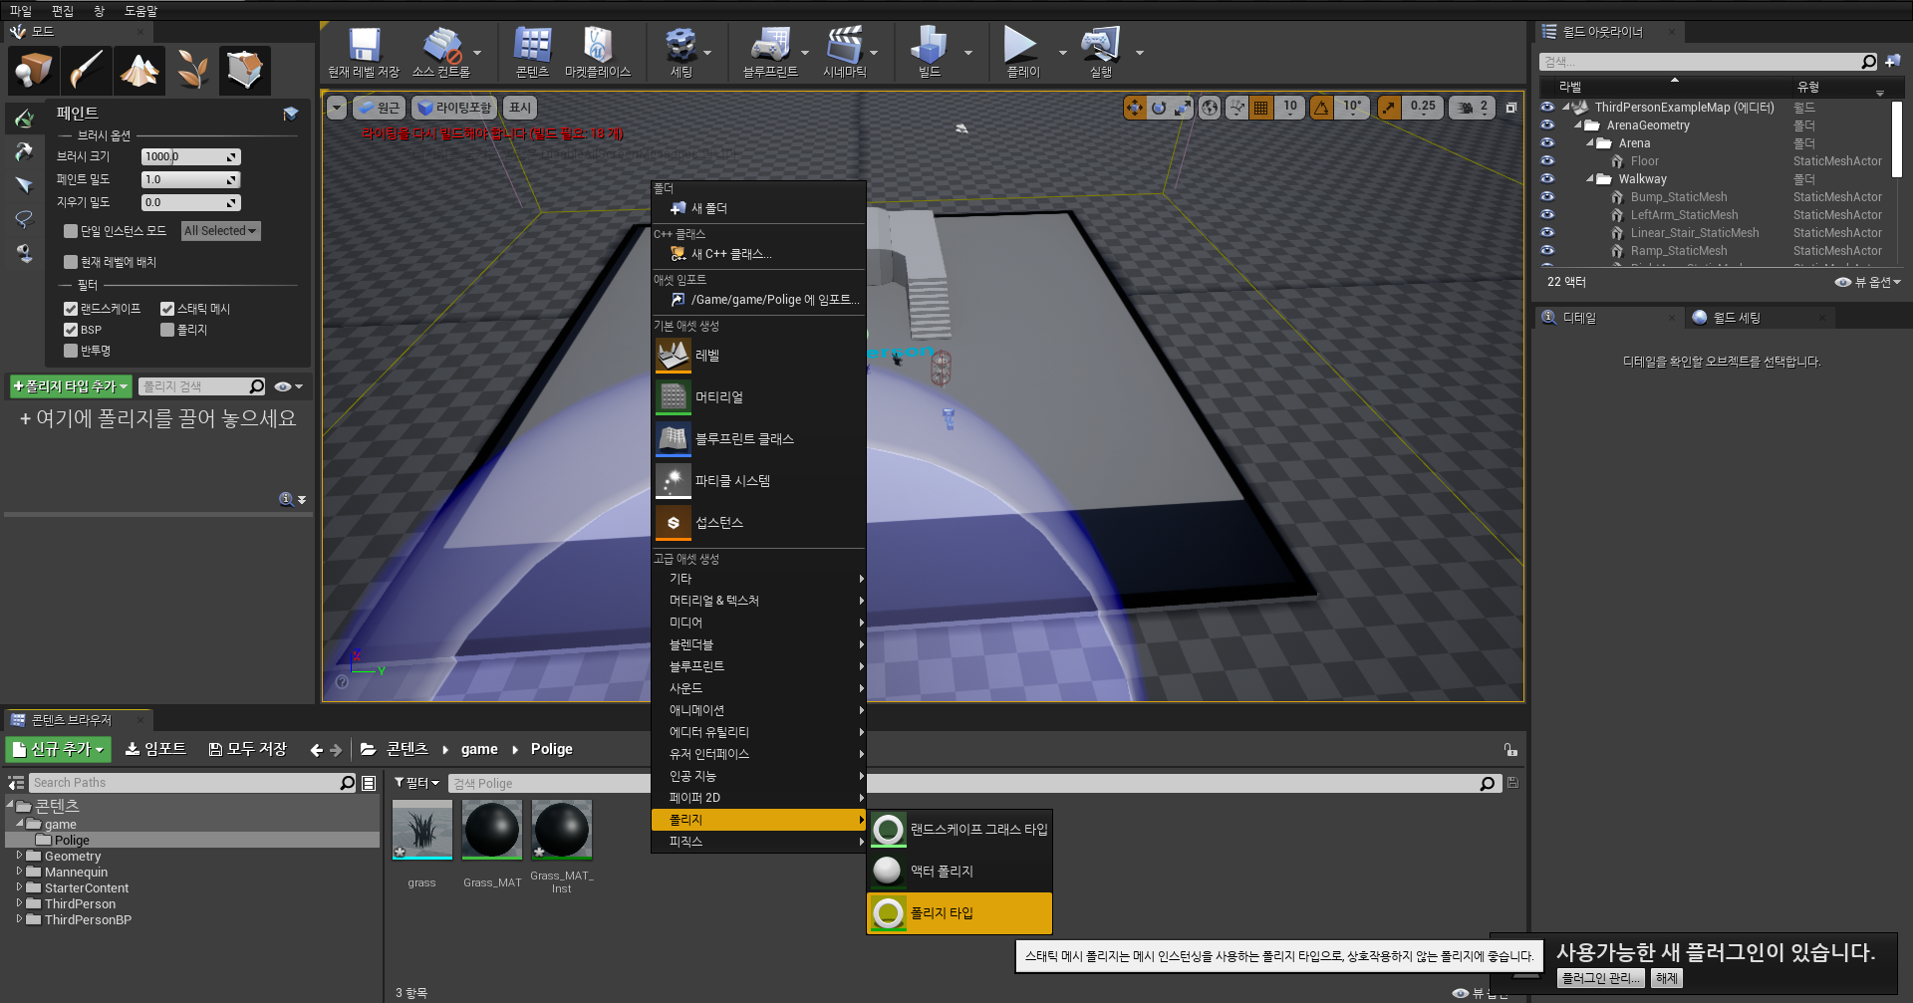Open the Help menu

point(140,11)
